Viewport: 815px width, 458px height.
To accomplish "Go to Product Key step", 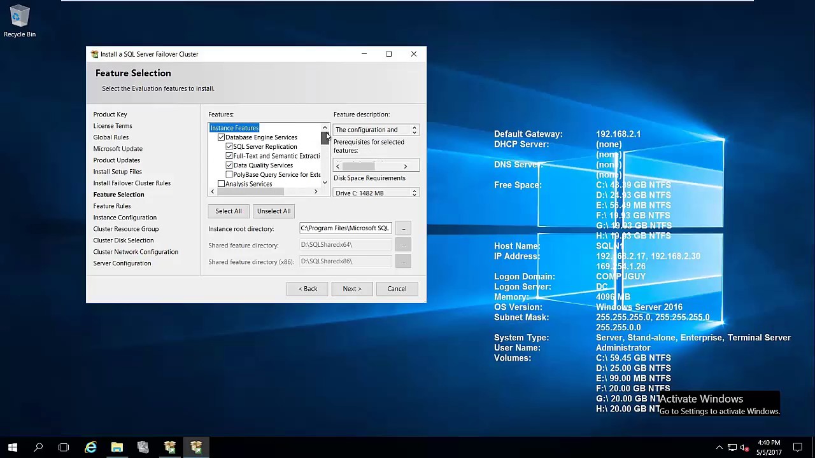I will 110,114.
